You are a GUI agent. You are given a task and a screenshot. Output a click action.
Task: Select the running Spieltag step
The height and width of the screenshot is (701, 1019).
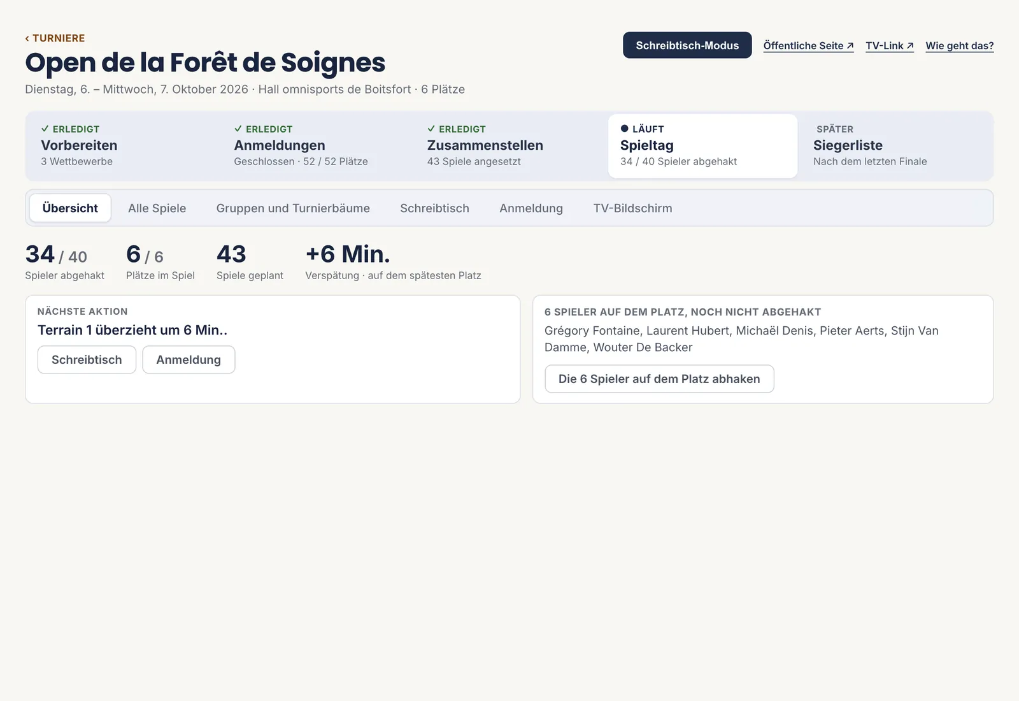(x=702, y=146)
